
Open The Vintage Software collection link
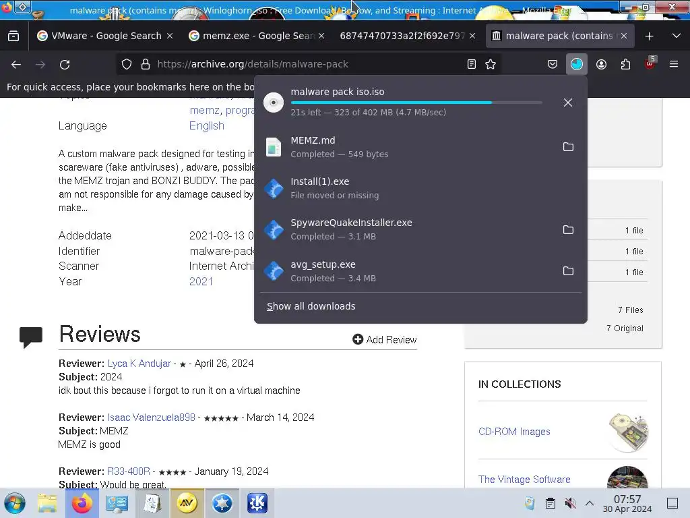coord(524,480)
